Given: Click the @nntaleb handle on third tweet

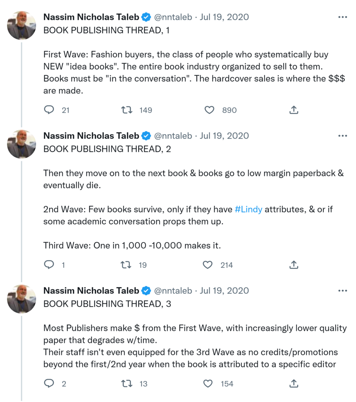Looking at the screenshot, I should (x=173, y=291).
